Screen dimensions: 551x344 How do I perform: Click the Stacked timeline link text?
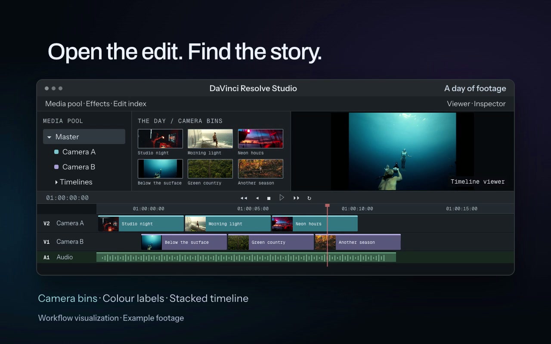pyautogui.click(x=209, y=298)
